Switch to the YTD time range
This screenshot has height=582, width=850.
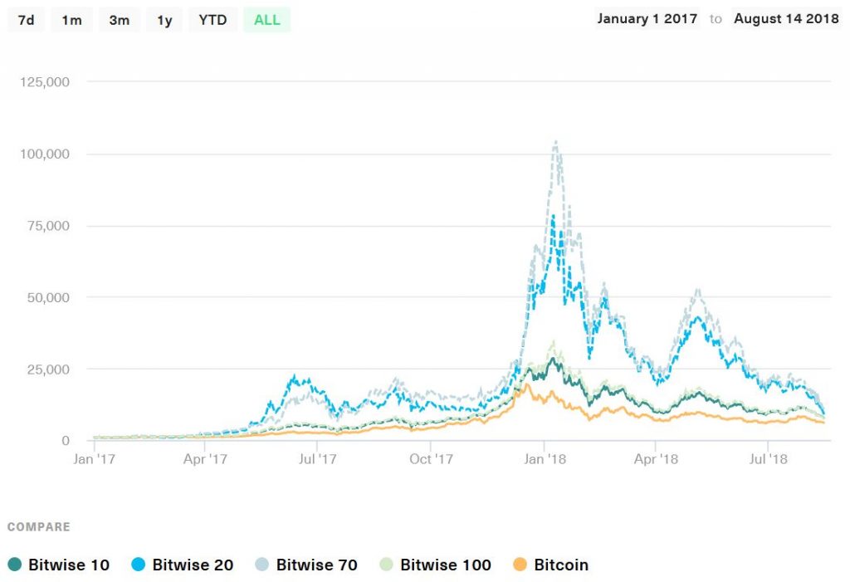pos(212,20)
